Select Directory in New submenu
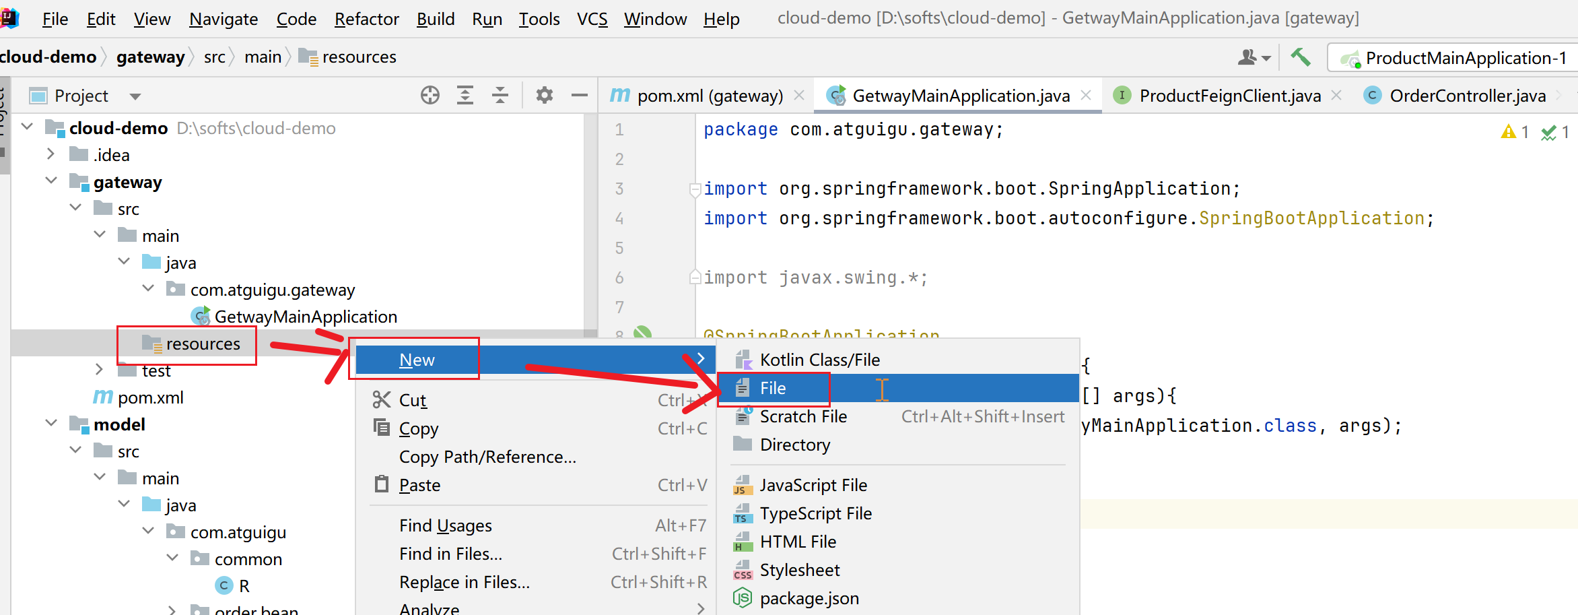The height and width of the screenshot is (615, 1578). pyautogui.click(x=898, y=445)
